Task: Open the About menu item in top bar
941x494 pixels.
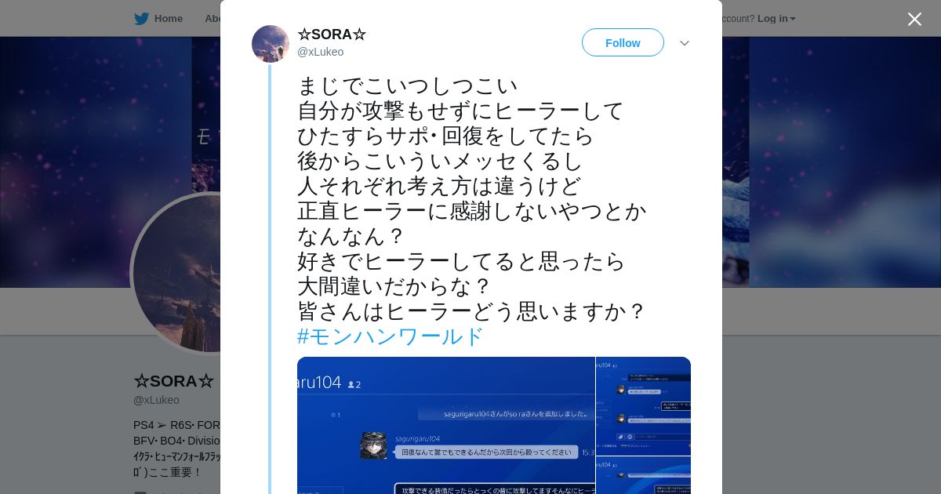Action: pyautogui.click(x=213, y=19)
